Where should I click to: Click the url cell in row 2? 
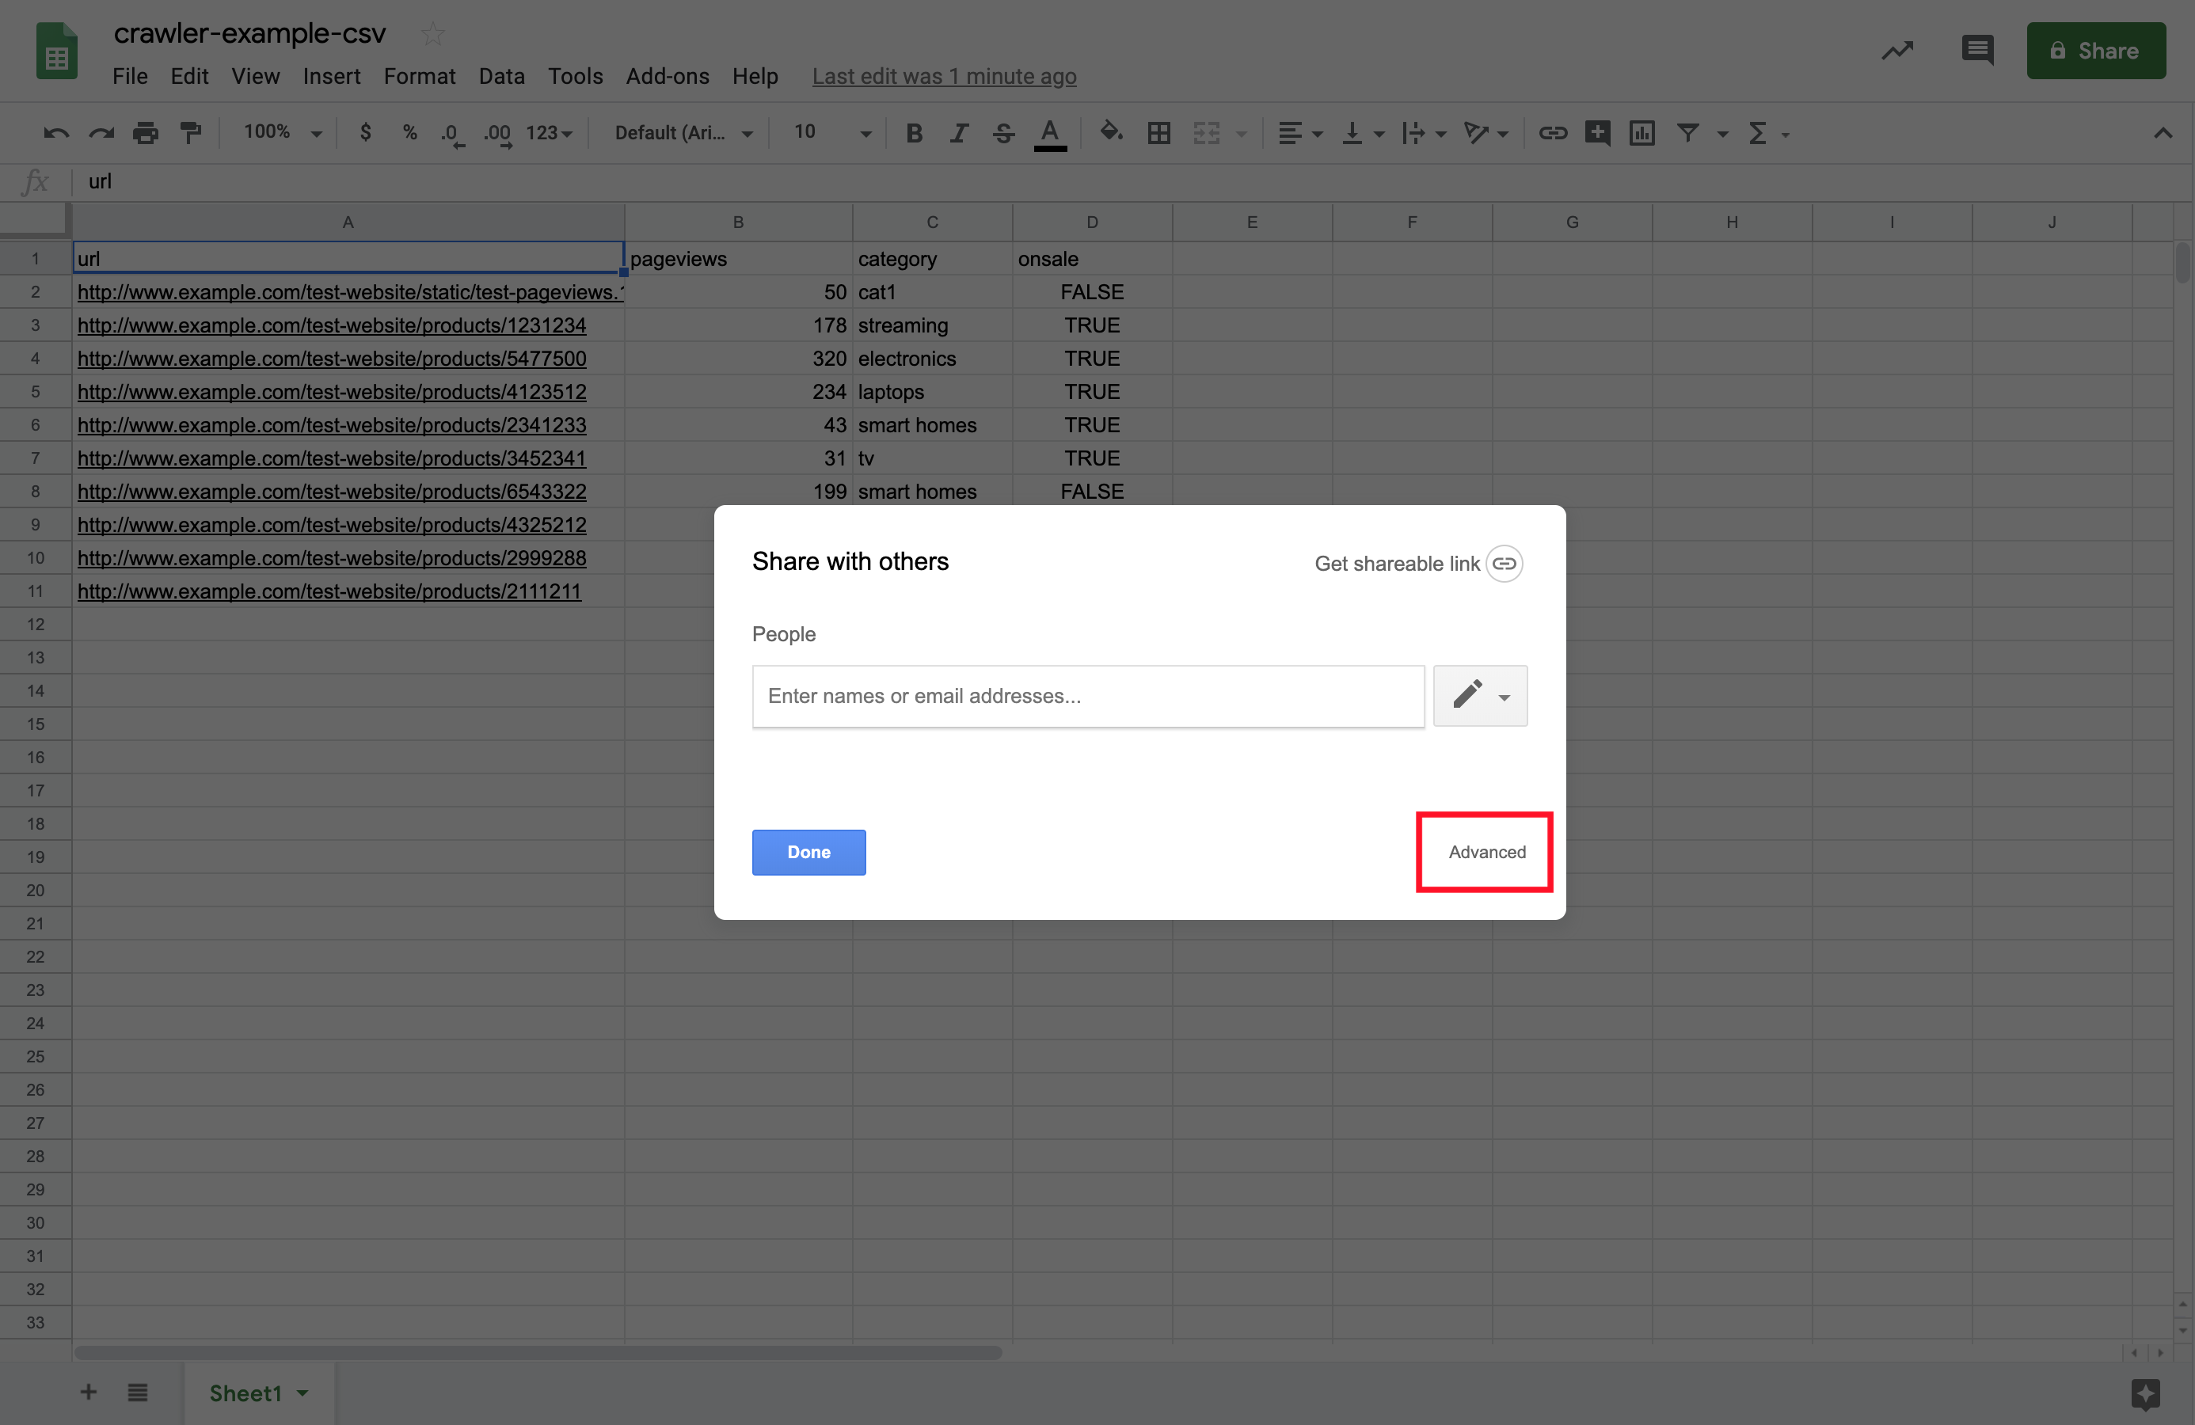pos(348,291)
